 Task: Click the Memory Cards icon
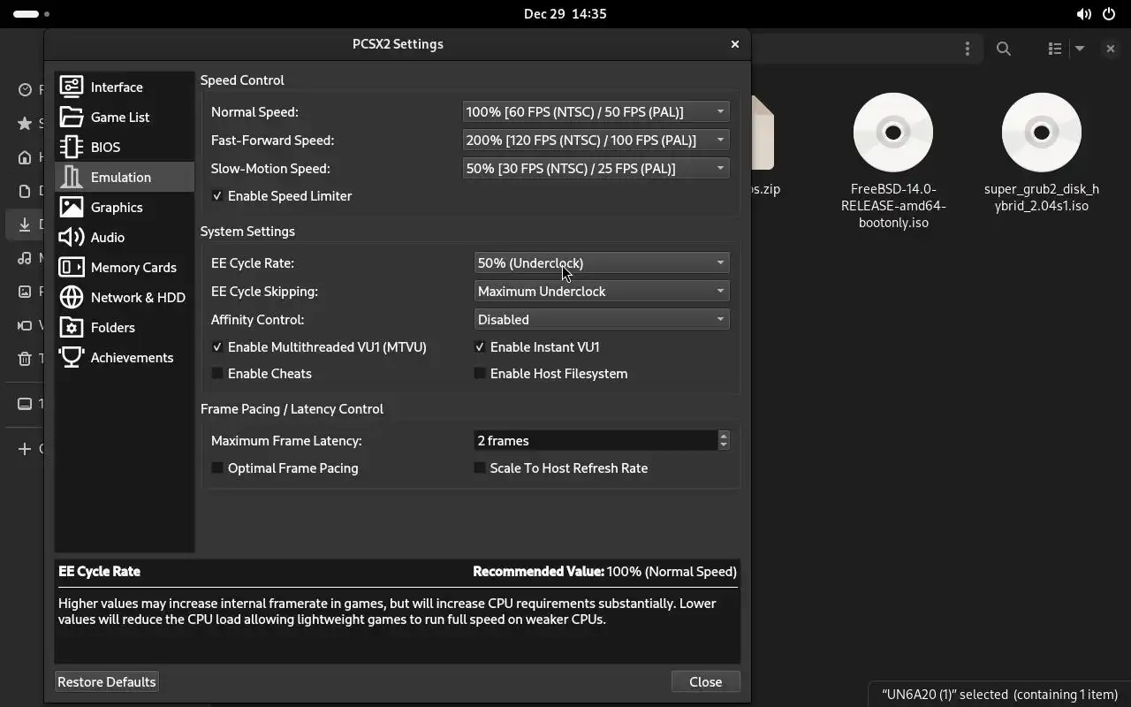point(72,267)
